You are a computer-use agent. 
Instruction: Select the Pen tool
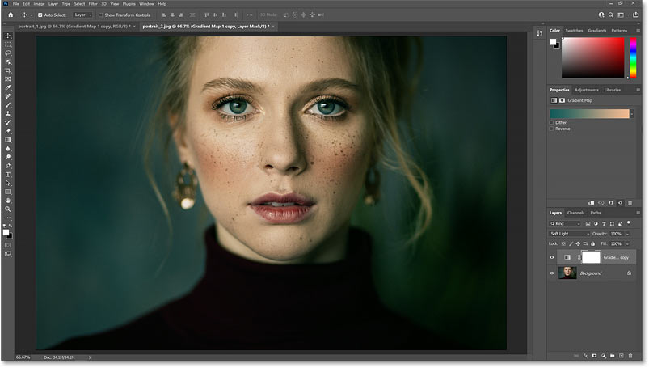[x=8, y=166]
